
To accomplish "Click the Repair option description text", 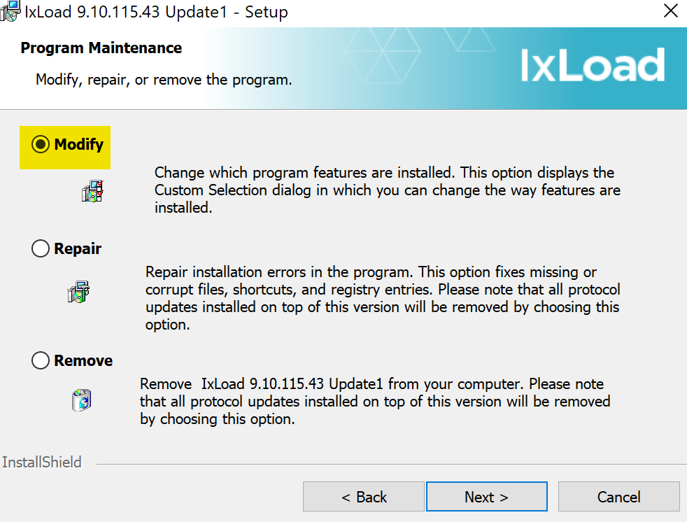I will (x=382, y=298).
